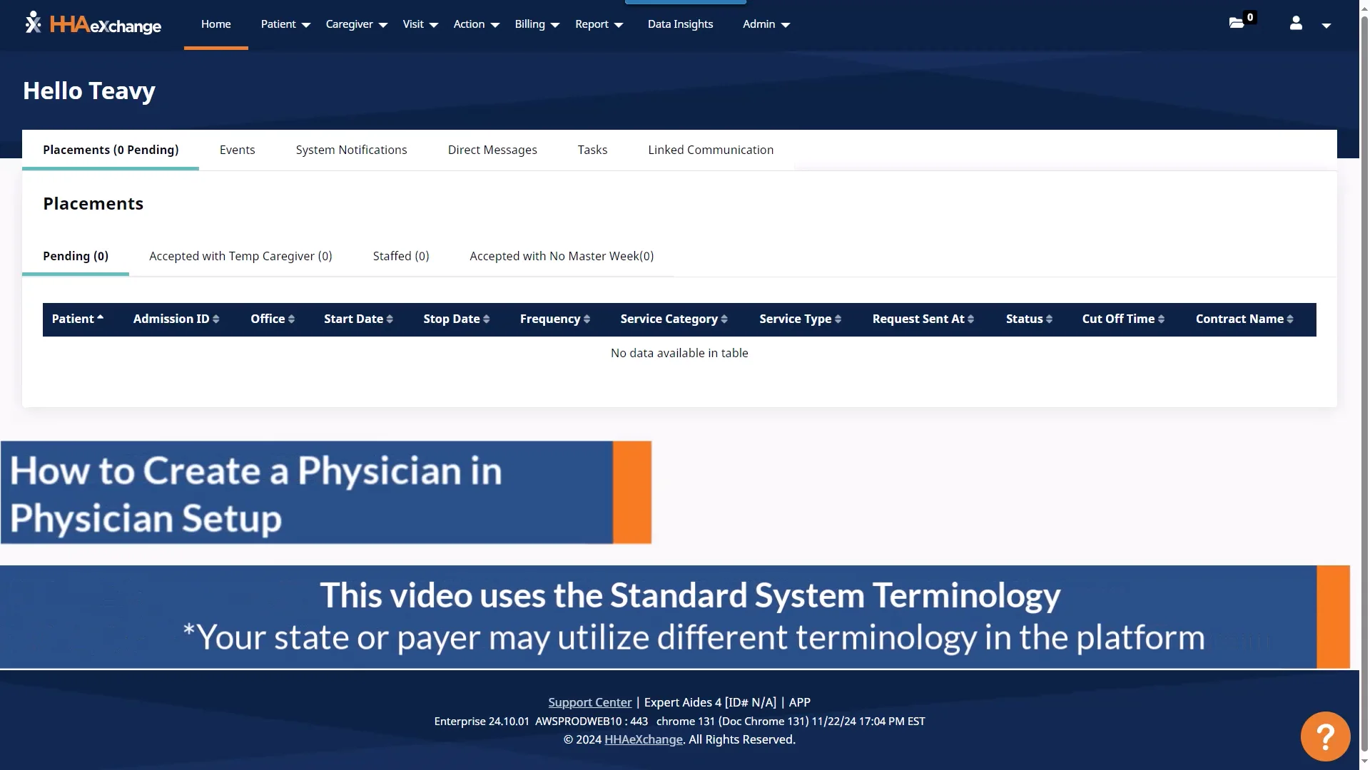Click the HHAeXchange footer link

[x=643, y=739]
